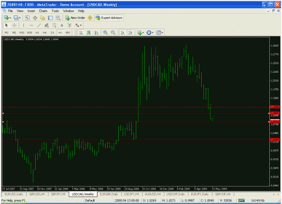The height and width of the screenshot is (204, 282).
Task: Open the View menu
Action: pyautogui.click(x=20, y=11)
